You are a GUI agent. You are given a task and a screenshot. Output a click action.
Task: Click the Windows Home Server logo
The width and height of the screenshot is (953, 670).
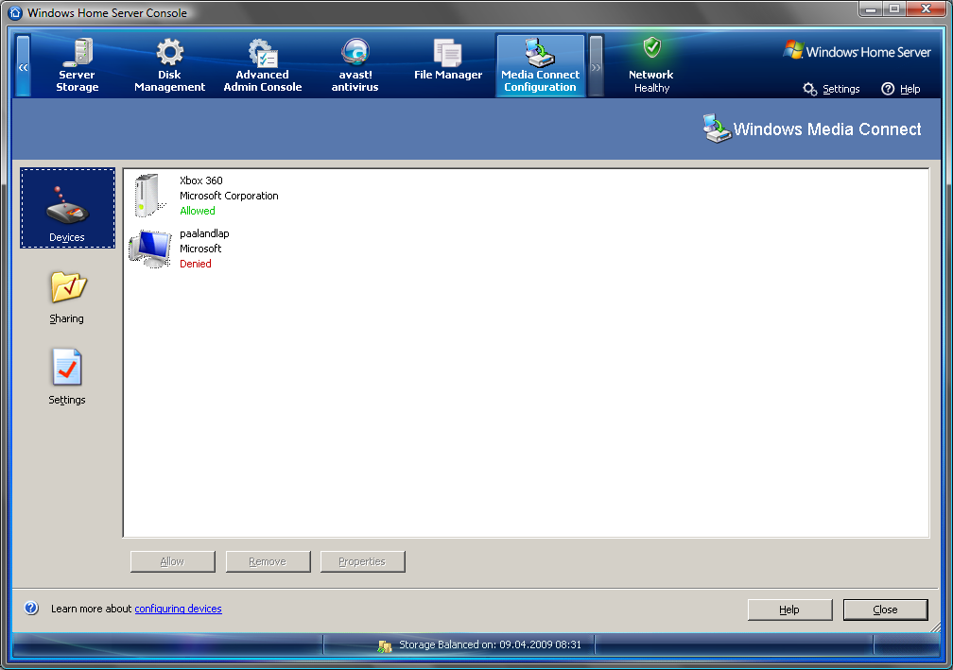pos(857,52)
